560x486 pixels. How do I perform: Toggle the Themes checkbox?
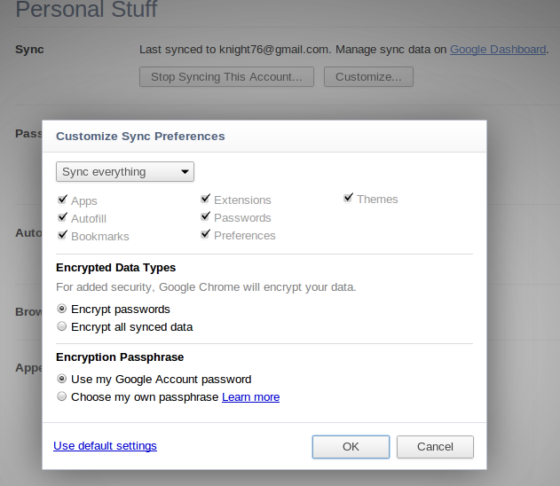(x=348, y=198)
